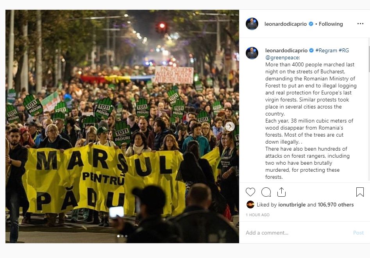Like the post with the heart icon
This screenshot has width=370, height=258.
(250, 192)
